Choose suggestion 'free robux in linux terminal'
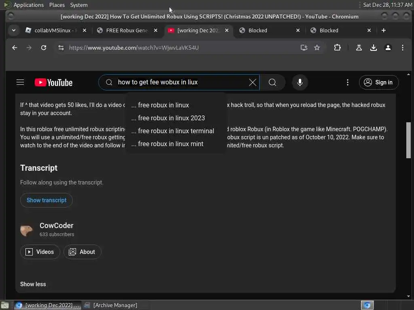414x310 pixels. (x=176, y=131)
